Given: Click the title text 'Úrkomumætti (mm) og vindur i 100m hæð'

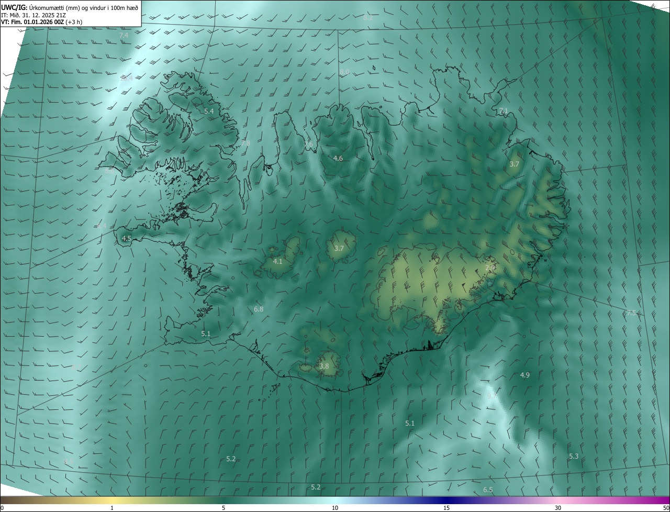Looking at the screenshot, I should [x=83, y=8].
